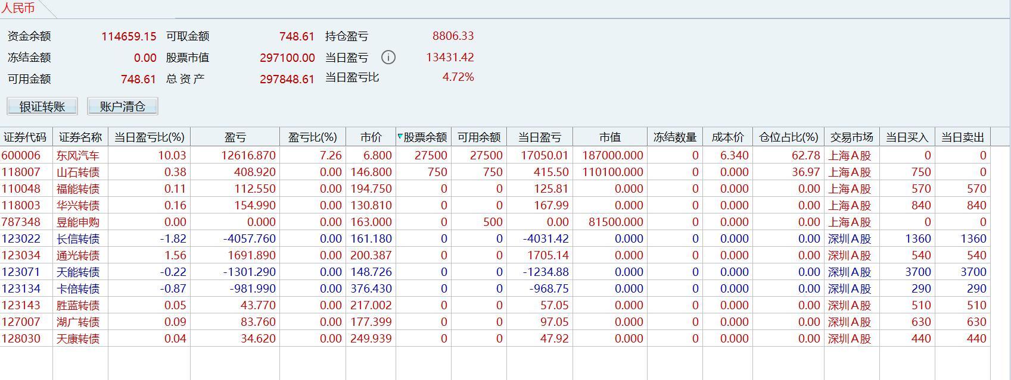
Task: Select the 福能转债 row
Action: coord(495,189)
